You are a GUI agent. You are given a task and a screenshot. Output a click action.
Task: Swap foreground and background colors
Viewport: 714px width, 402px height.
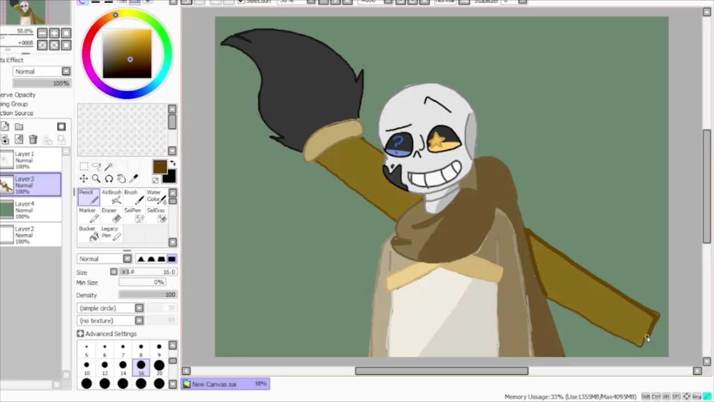(172, 164)
